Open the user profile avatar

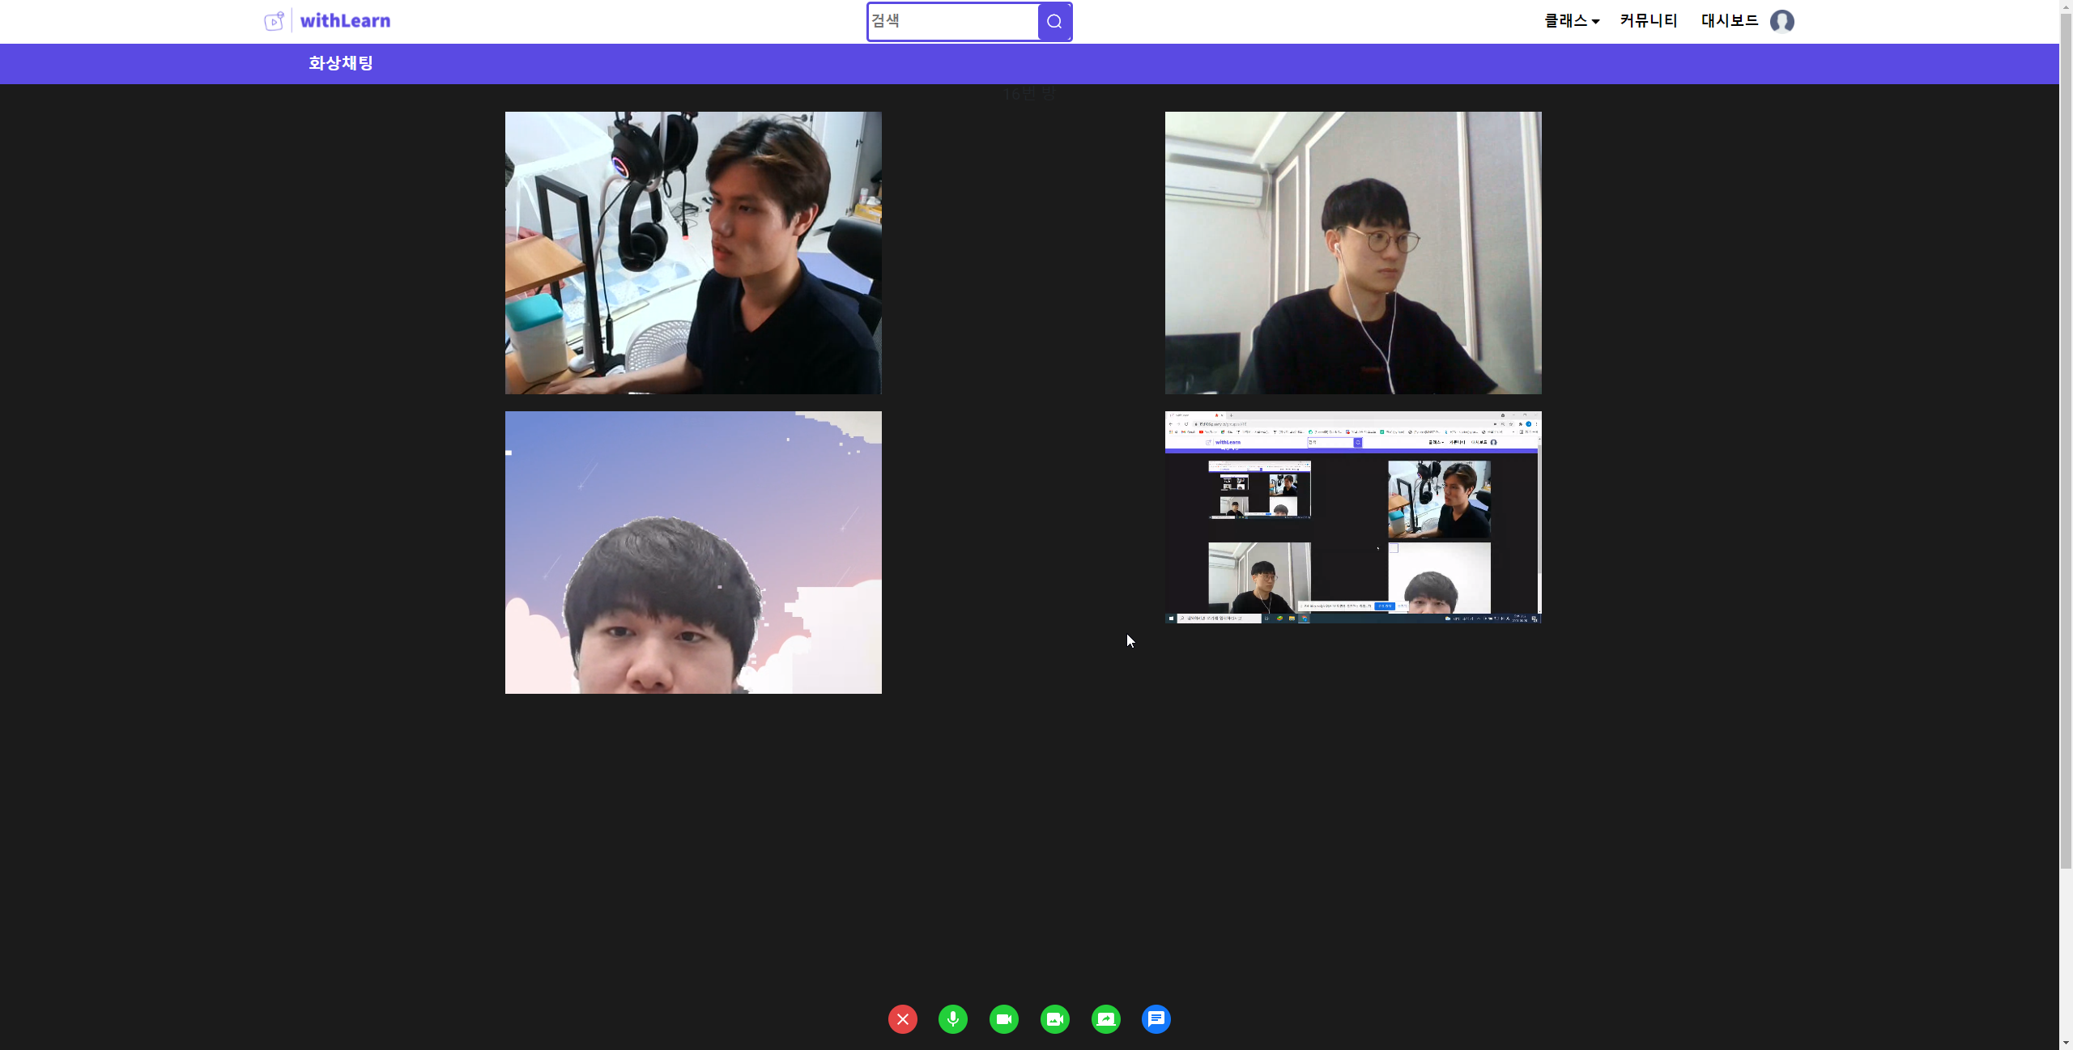pyautogui.click(x=1782, y=21)
